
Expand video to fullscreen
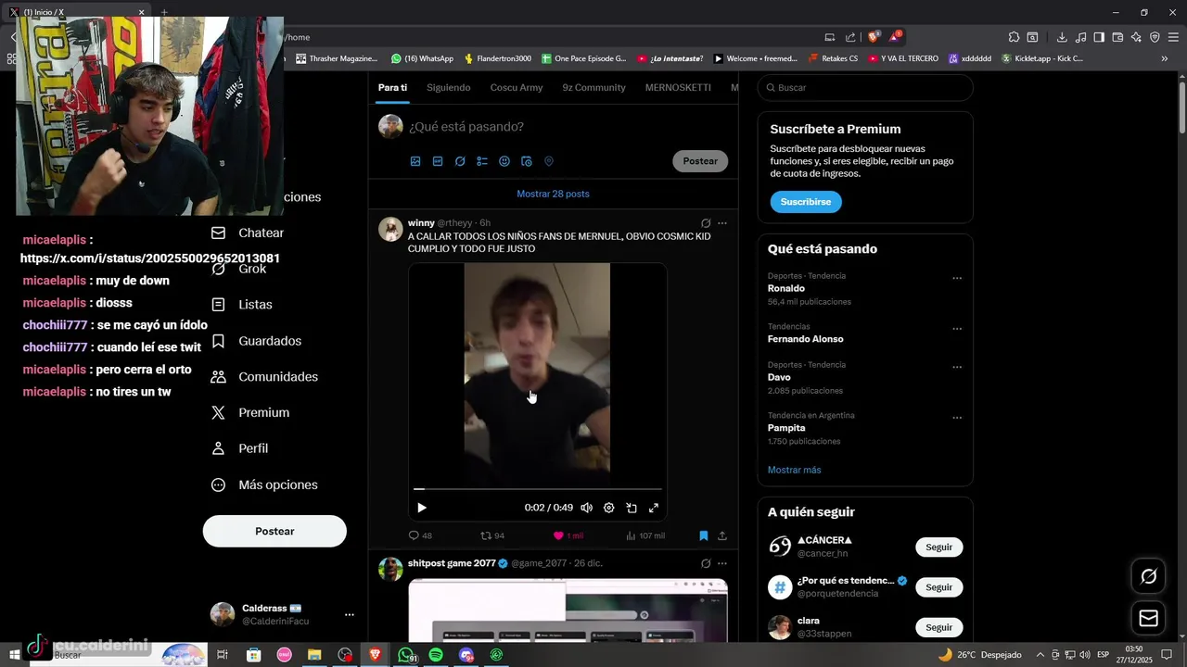point(654,508)
